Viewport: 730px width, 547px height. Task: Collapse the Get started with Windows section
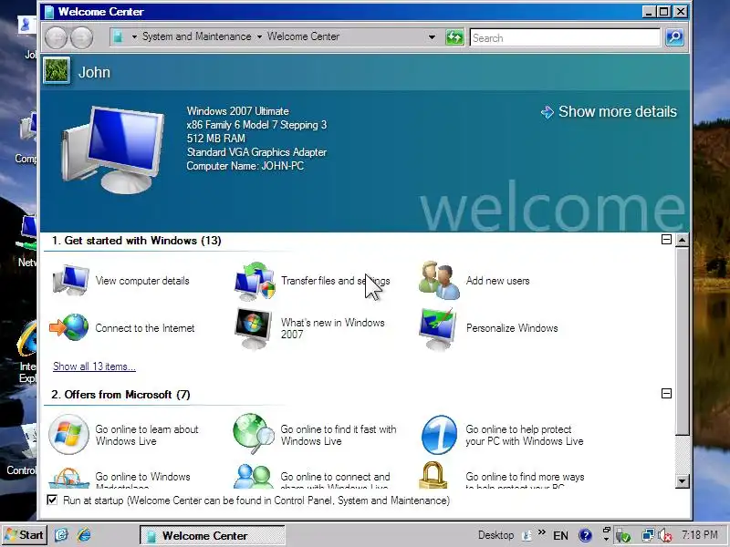pos(666,240)
